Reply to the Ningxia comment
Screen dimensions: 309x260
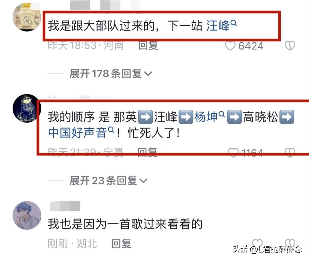point(147,152)
